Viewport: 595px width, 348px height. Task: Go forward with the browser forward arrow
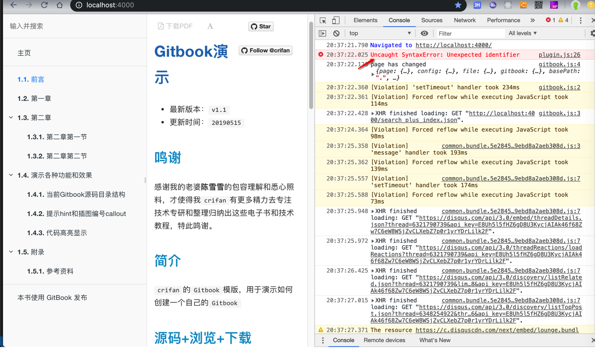click(29, 5)
